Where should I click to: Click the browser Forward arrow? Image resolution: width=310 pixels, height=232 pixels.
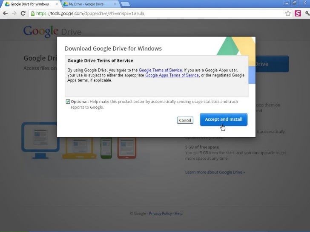click(14, 14)
